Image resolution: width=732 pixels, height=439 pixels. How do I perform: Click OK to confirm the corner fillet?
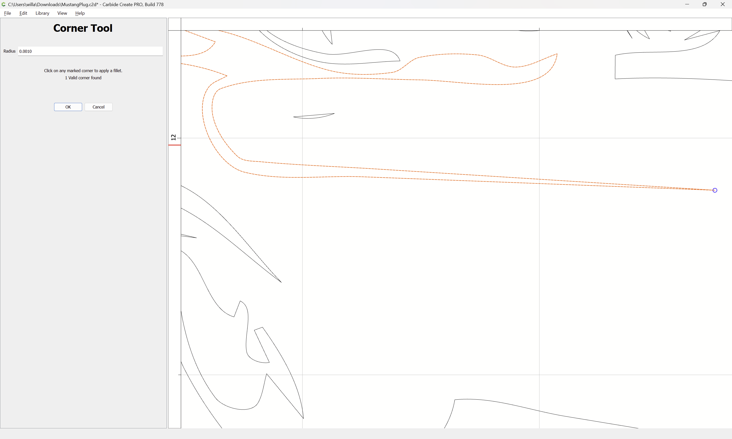68,107
